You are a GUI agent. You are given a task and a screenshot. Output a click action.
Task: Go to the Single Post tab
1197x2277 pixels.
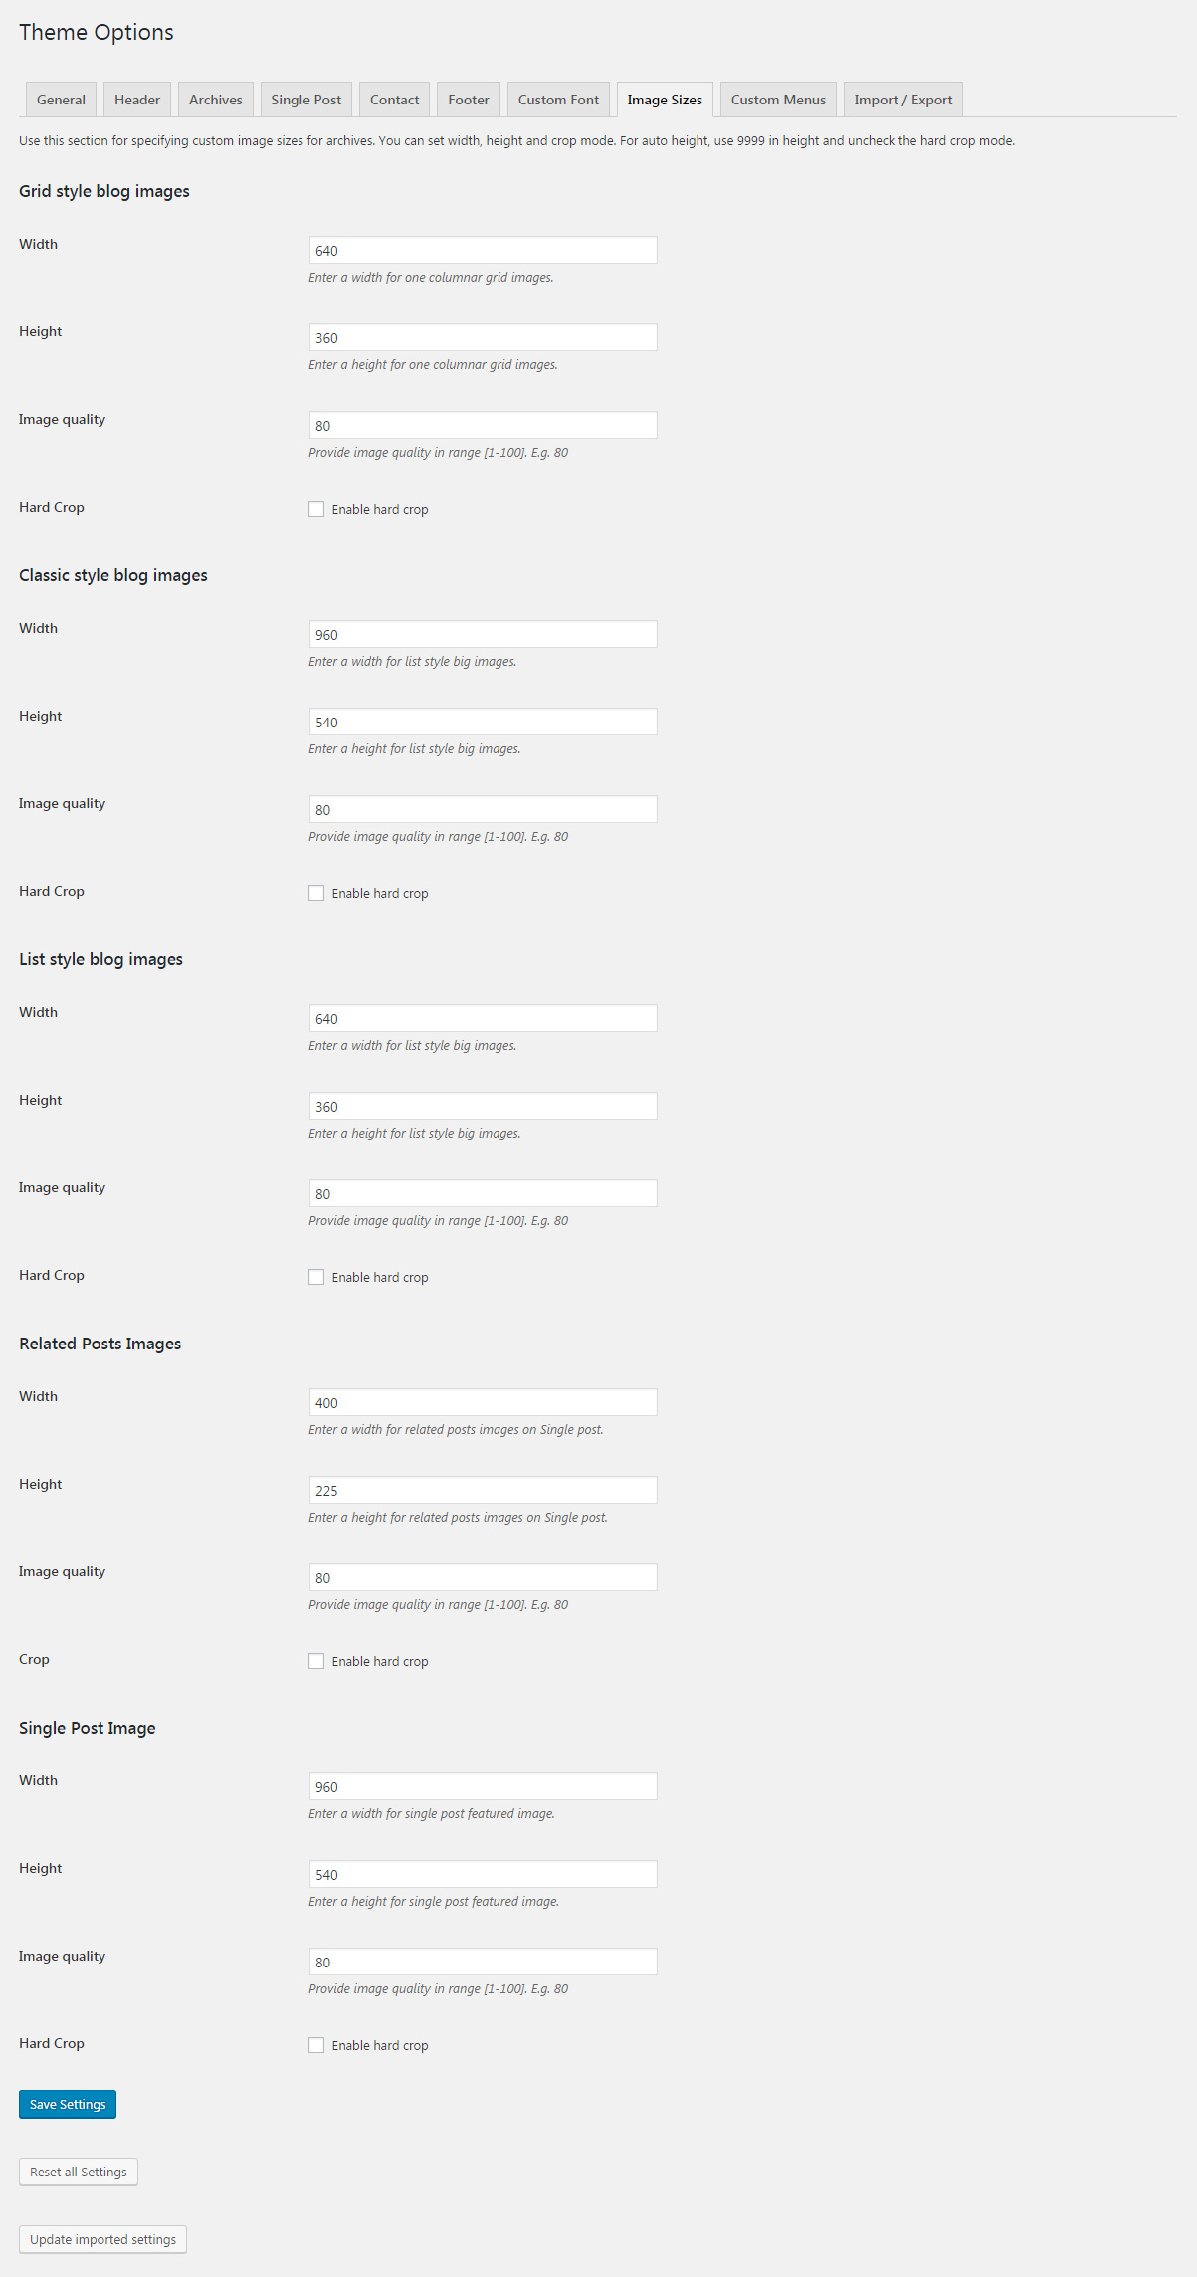pos(305,100)
